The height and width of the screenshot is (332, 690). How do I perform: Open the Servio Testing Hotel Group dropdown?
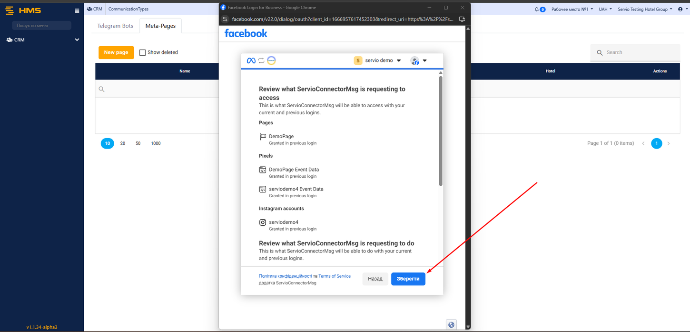pyautogui.click(x=645, y=9)
